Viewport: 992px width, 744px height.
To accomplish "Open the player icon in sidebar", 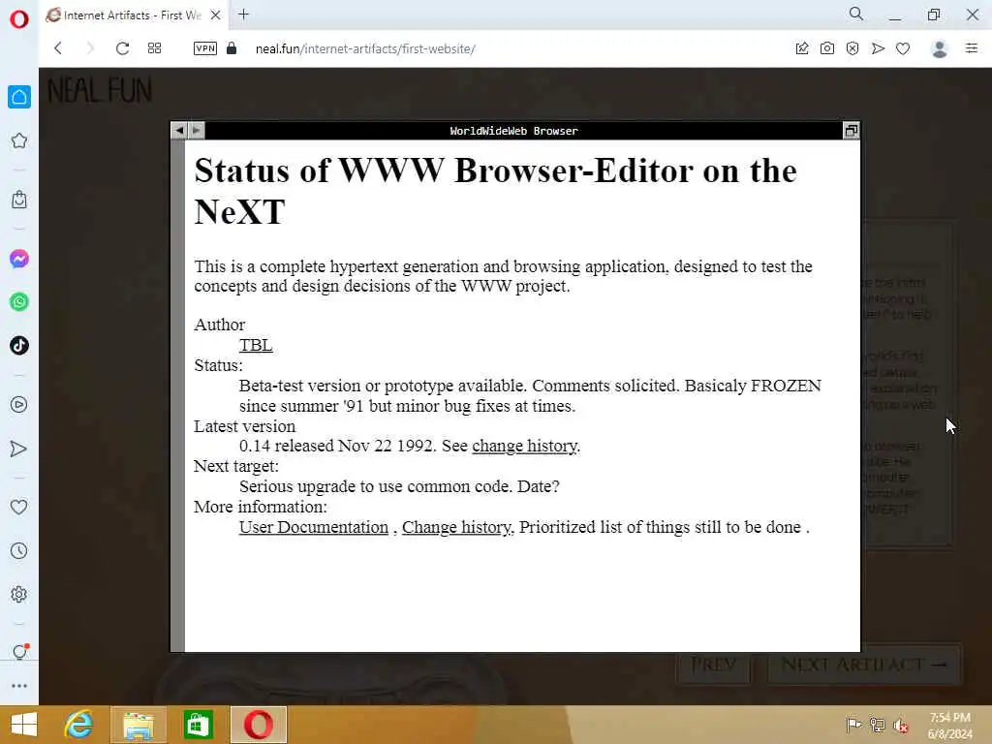I will click(19, 404).
